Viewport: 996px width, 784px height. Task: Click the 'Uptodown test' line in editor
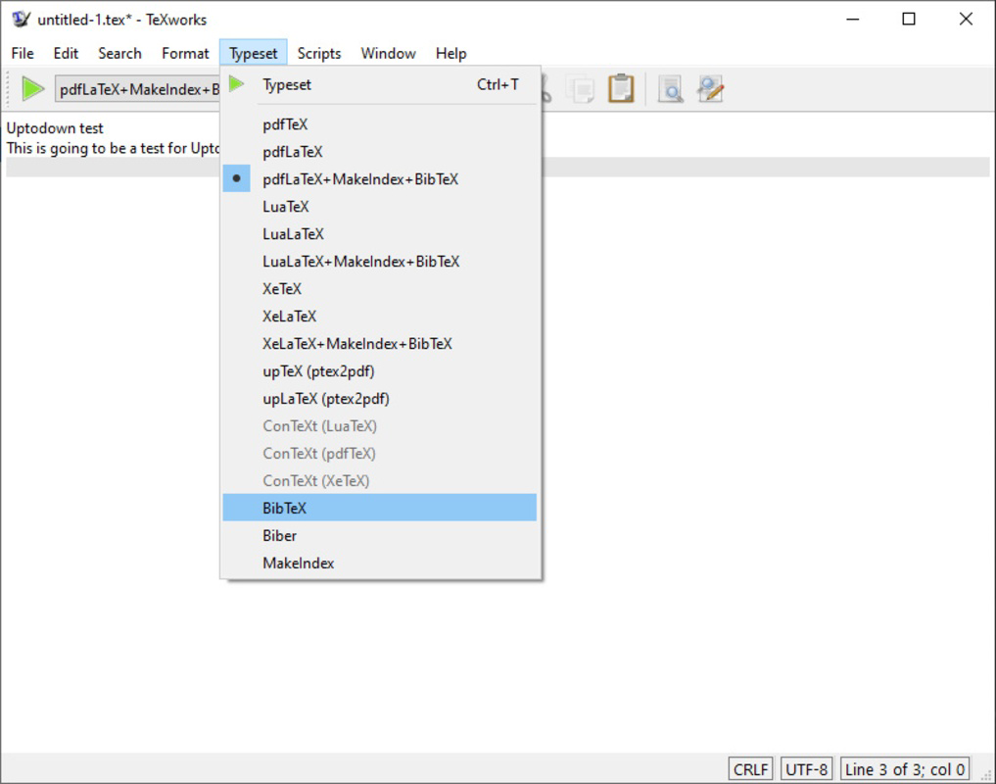(55, 128)
